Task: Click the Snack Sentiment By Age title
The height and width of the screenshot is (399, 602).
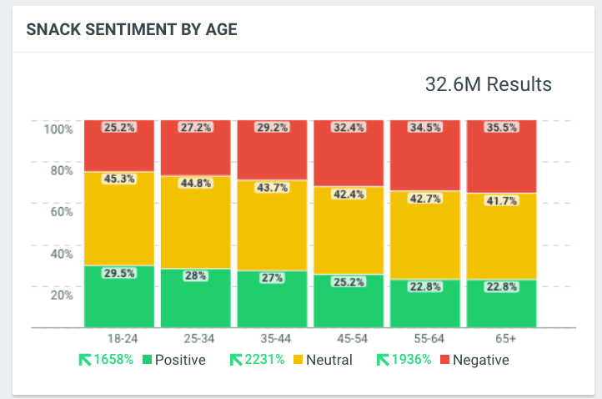Action: pos(132,30)
